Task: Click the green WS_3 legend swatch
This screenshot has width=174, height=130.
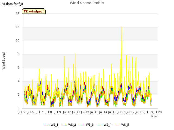Action: coord(82,125)
